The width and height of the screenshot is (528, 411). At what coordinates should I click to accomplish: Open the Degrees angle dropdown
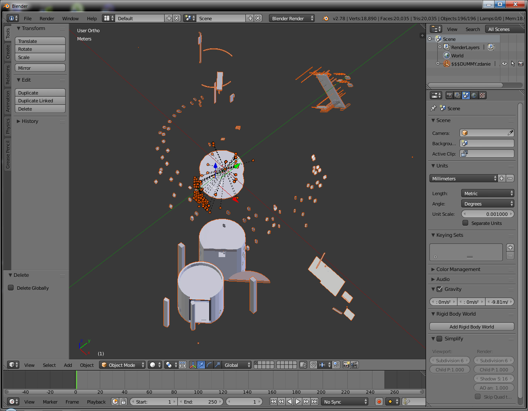[x=488, y=203]
